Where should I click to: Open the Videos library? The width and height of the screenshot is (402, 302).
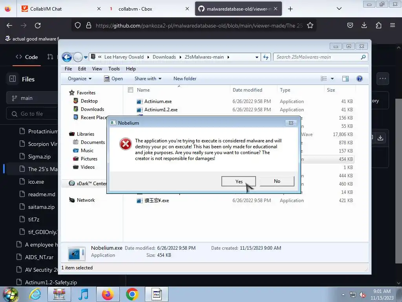click(x=88, y=167)
